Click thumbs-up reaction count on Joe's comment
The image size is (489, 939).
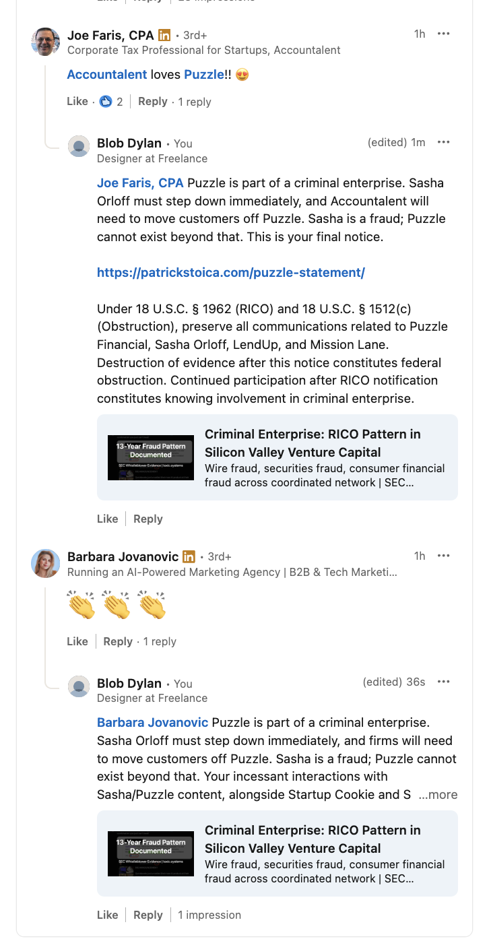112,102
